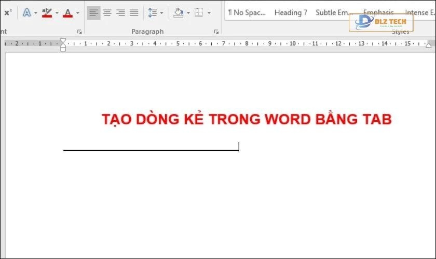Image resolution: width=436 pixels, height=259 pixels.
Task: Open the Font dialog launcher
Action: coord(79,32)
